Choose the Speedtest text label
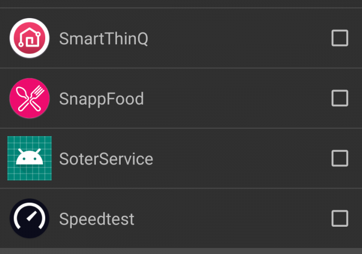This screenshot has width=362, height=254. [x=97, y=219]
